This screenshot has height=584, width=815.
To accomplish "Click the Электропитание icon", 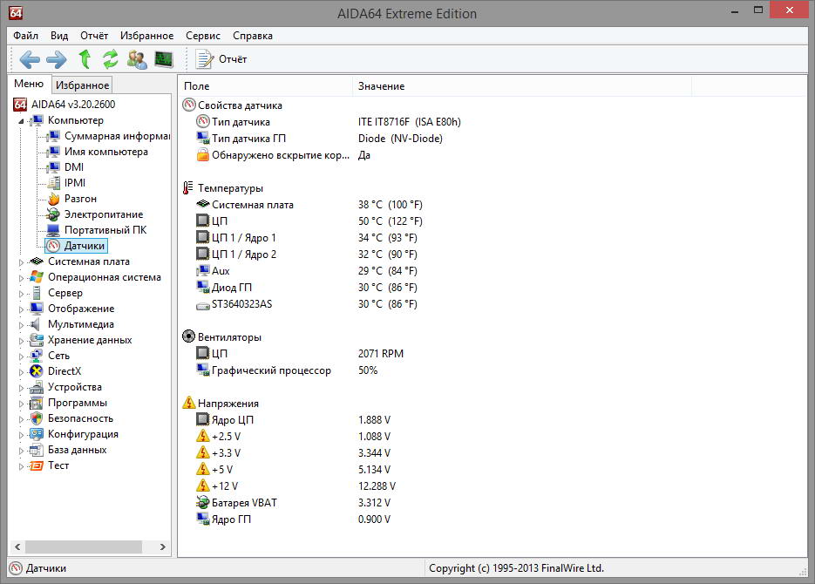I will click(x=53, y=214).
